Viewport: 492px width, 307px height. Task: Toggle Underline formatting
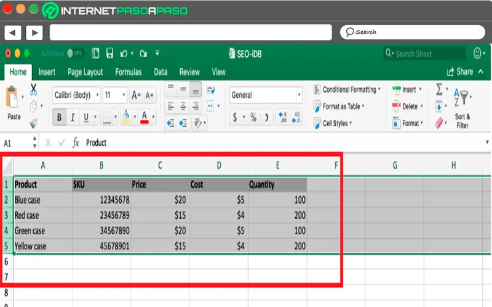click(x=86, y=117)
